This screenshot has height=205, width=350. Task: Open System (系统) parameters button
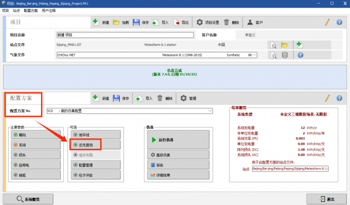coord(36,145)
